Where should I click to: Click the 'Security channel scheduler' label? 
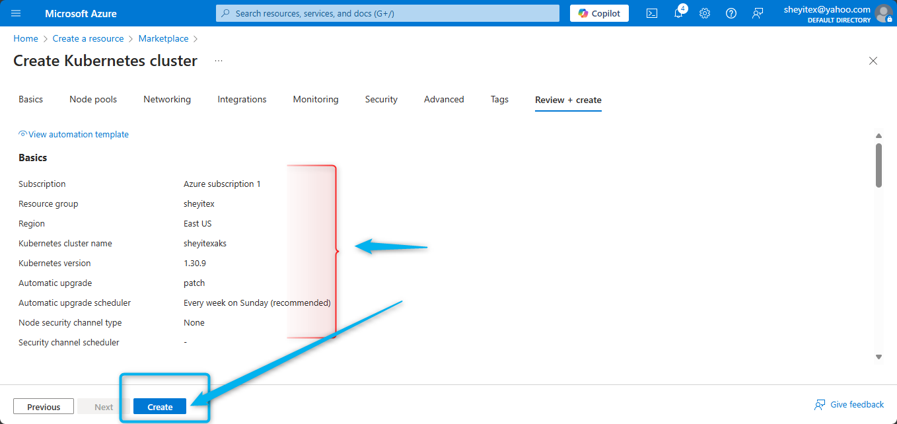click(69, 343)
